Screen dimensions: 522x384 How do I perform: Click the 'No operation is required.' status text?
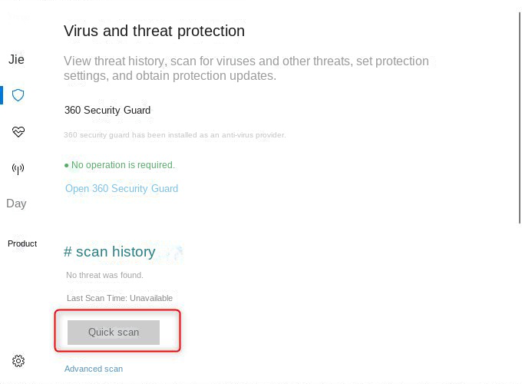pos(123,165)
